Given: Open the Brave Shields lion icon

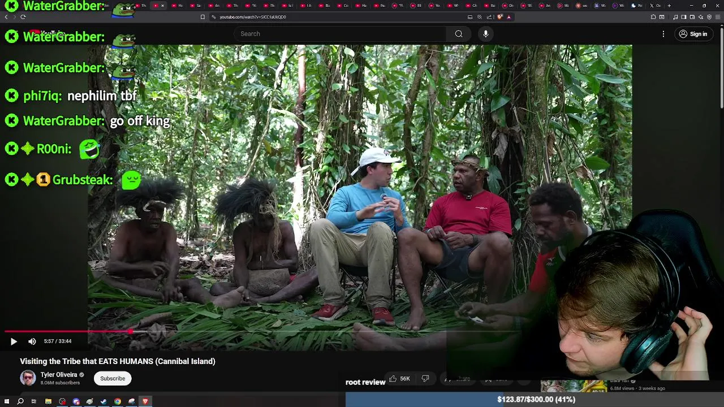Looking at the screenshot, I should coord(500,17).
